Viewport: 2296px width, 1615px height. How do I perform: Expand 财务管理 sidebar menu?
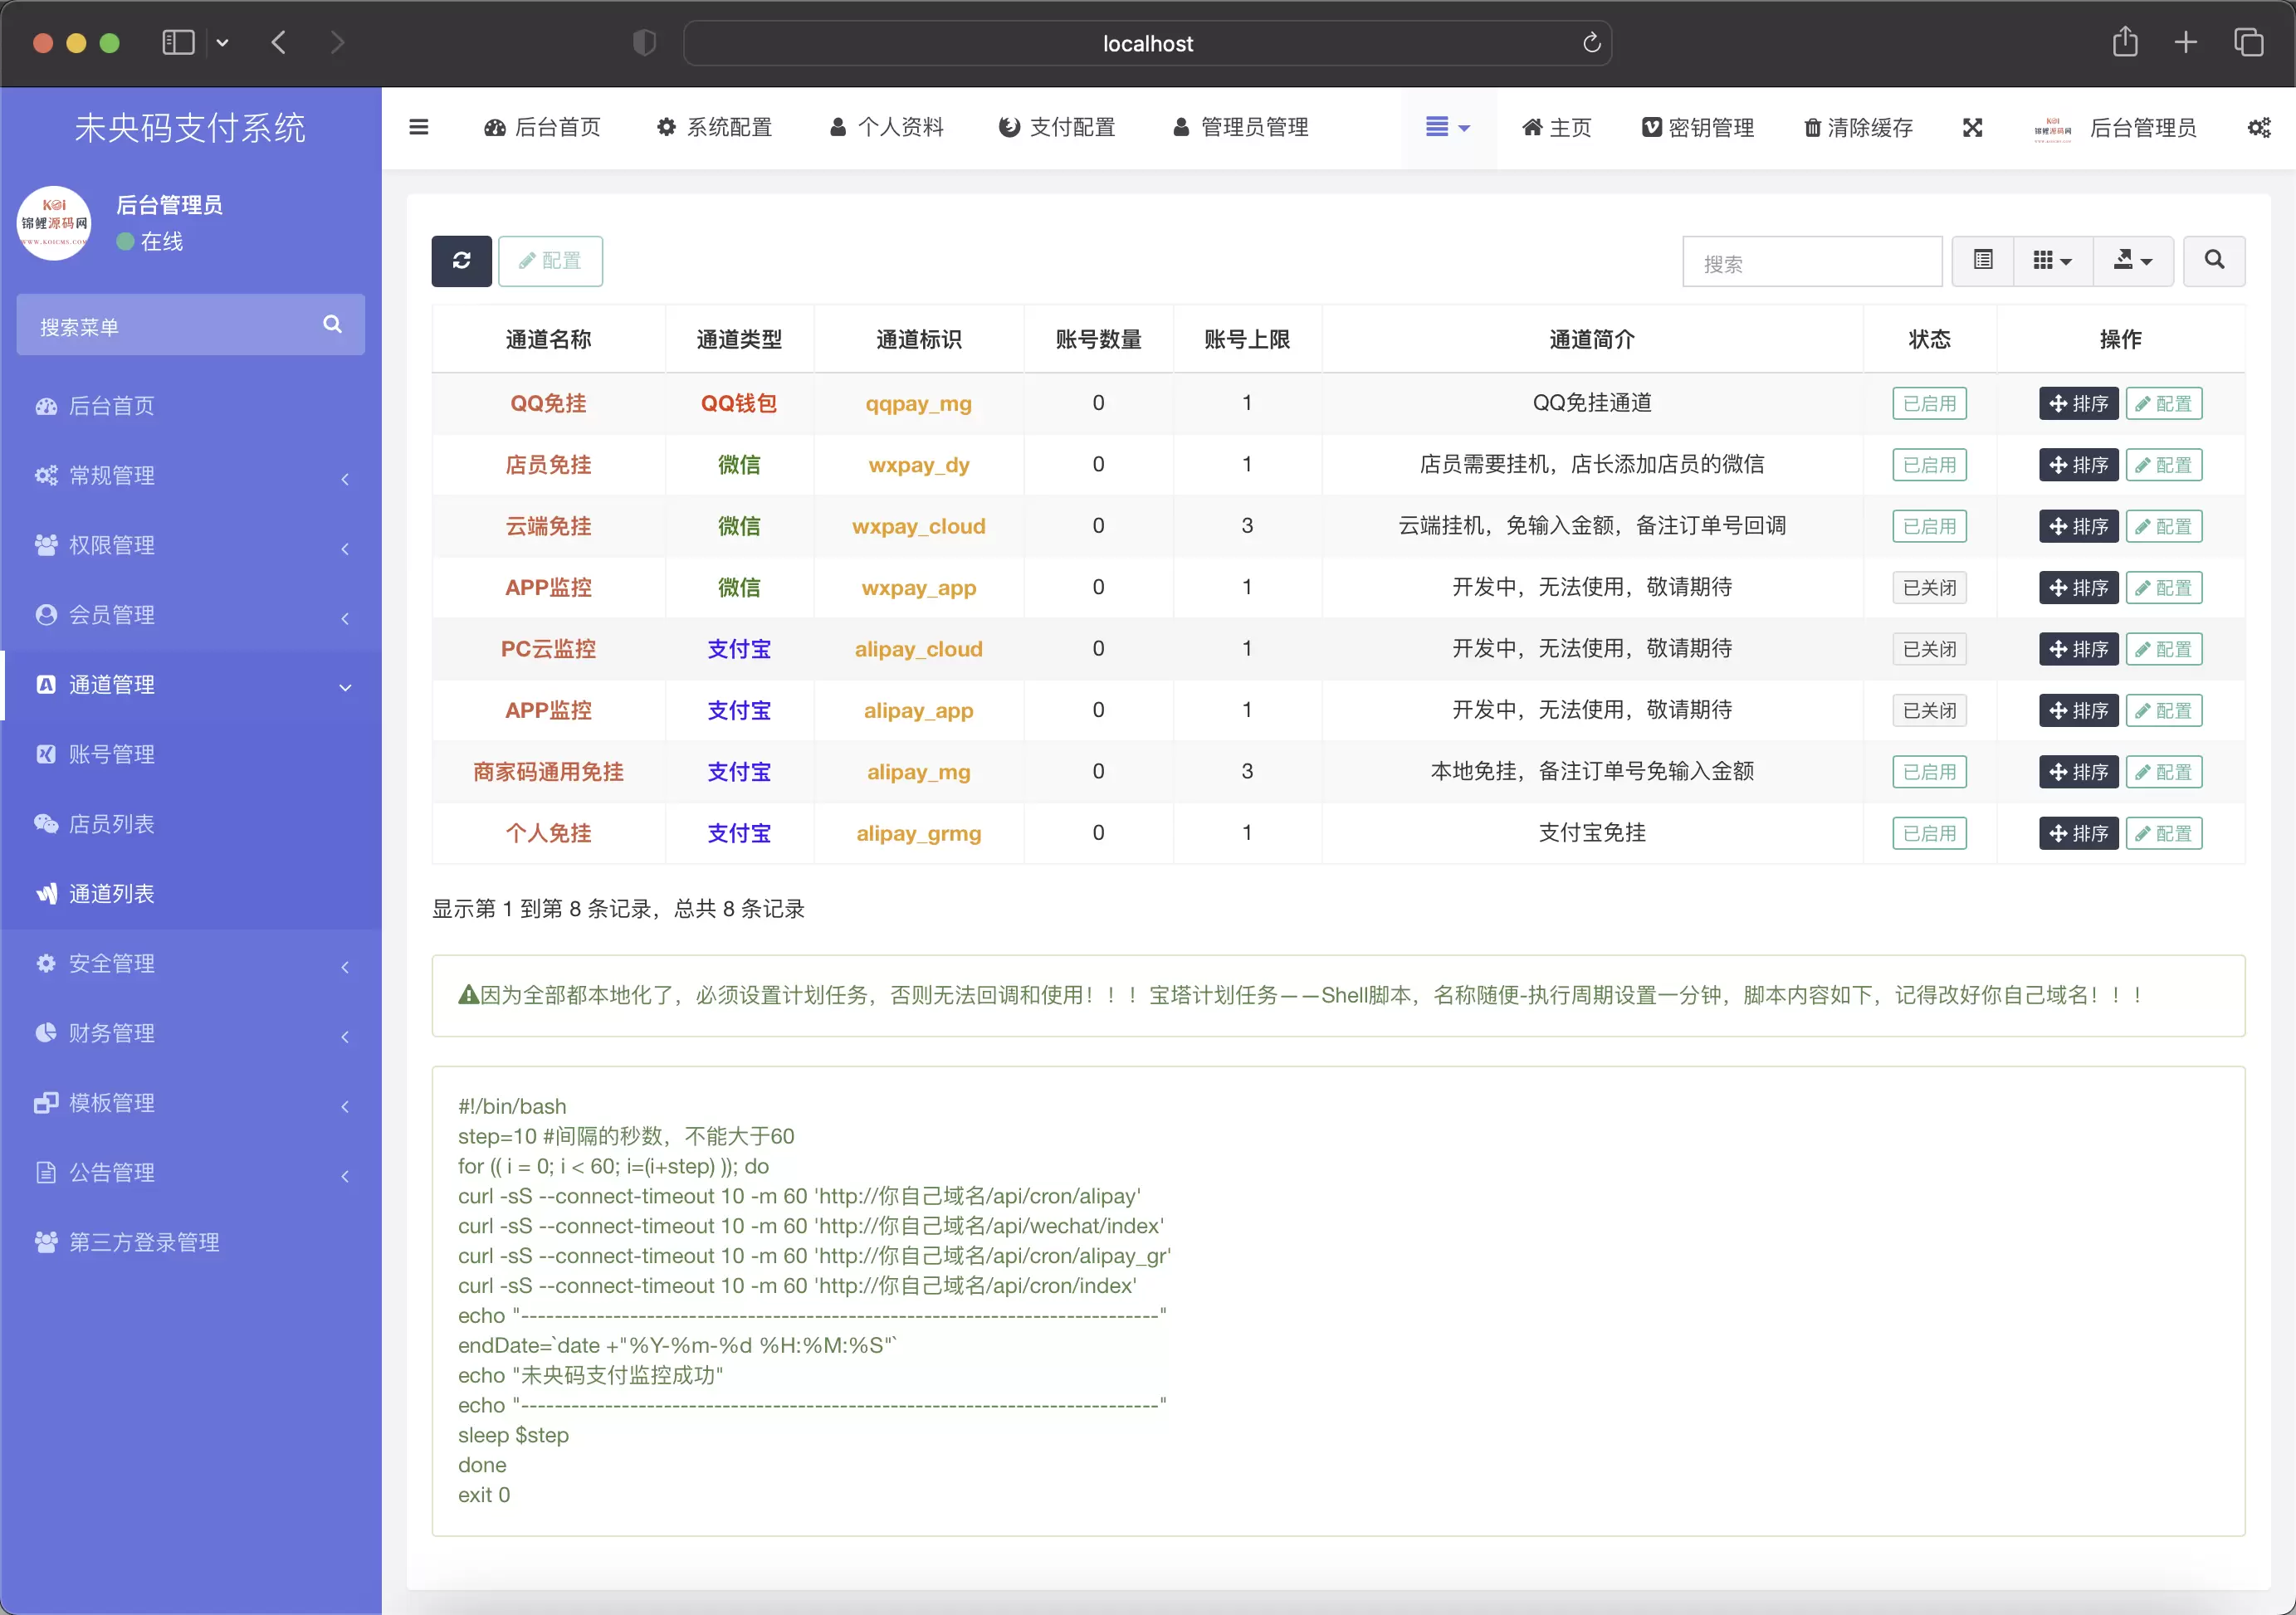point(191,1033)
